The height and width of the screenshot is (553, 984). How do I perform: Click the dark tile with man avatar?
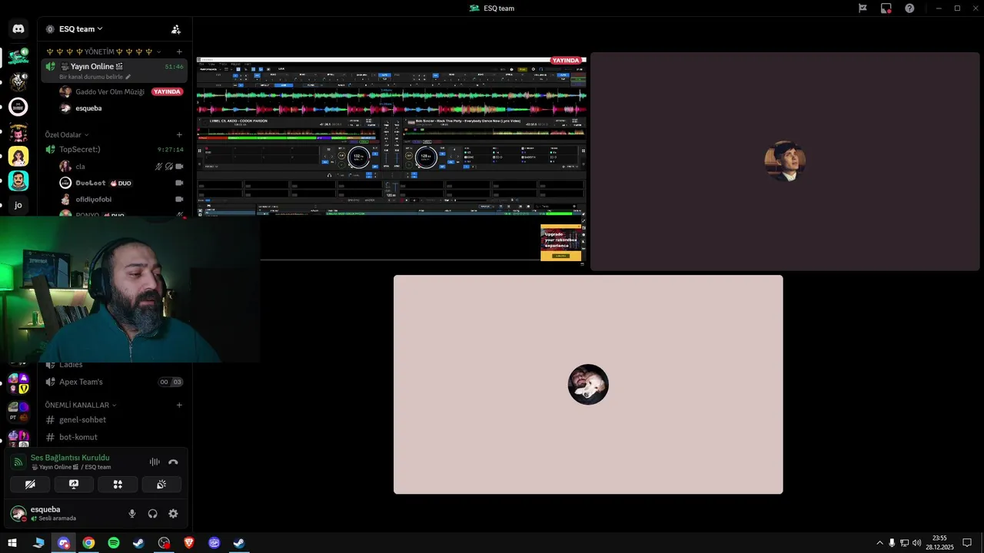[x=785, y=161]
